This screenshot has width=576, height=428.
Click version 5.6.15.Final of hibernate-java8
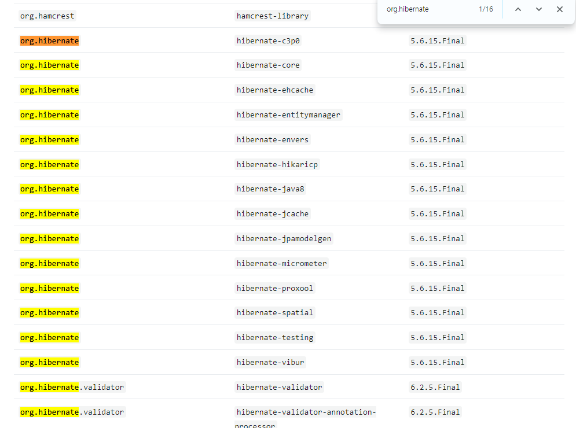(438, 189)
